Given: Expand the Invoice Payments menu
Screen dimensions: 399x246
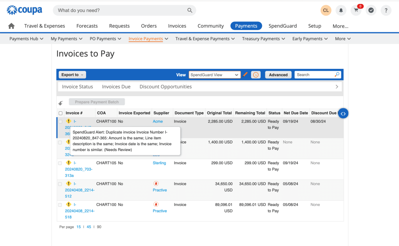Looking at the screenshot, I should click(x=148, y=39).
